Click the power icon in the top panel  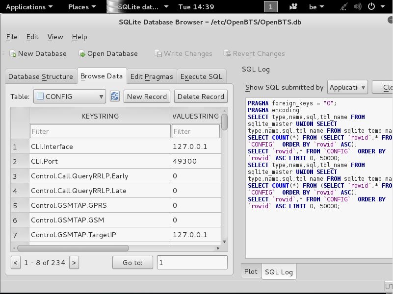[371, 7]
